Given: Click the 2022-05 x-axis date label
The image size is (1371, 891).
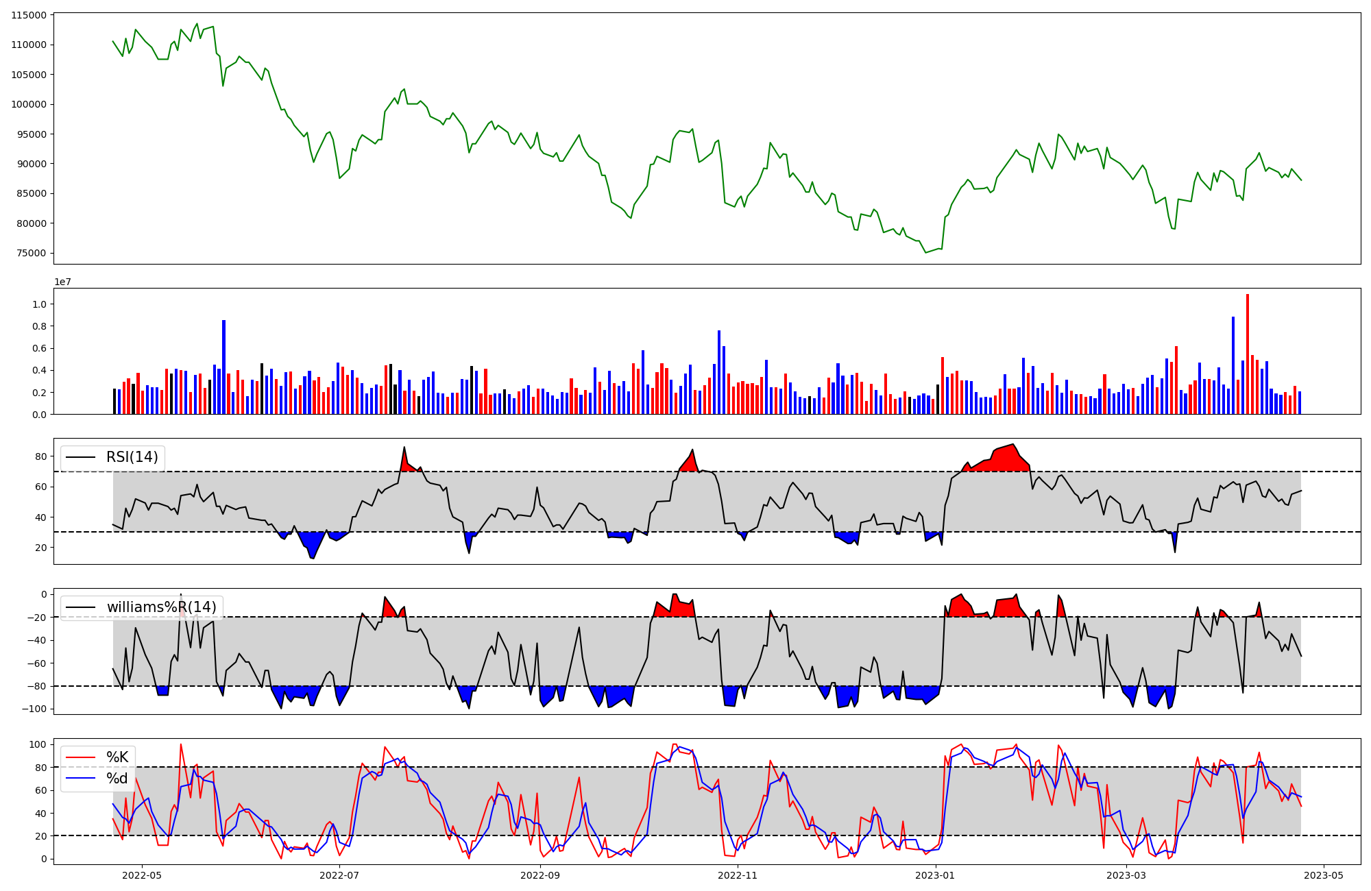Looking at the screenshot, I should coord(142,875).
